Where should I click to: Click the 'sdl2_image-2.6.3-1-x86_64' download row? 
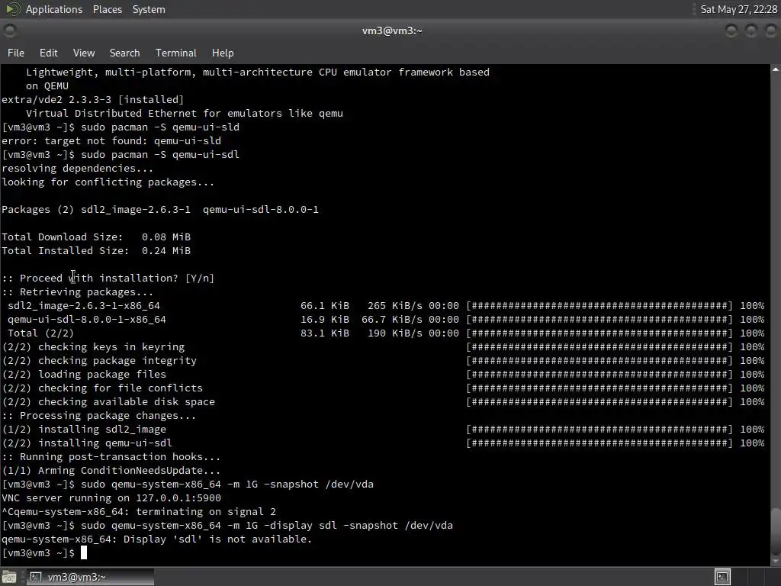[x=385, y=306]
